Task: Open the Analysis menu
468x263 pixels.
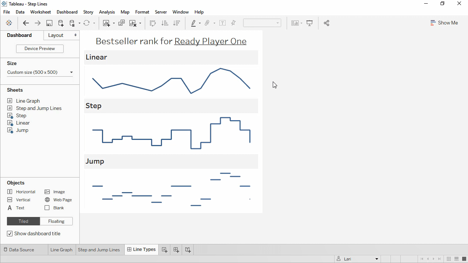Action: tap(107, 12)
